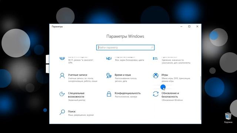Open the Accounts person icon
This screenshot has height=133, width=237.
62,76
